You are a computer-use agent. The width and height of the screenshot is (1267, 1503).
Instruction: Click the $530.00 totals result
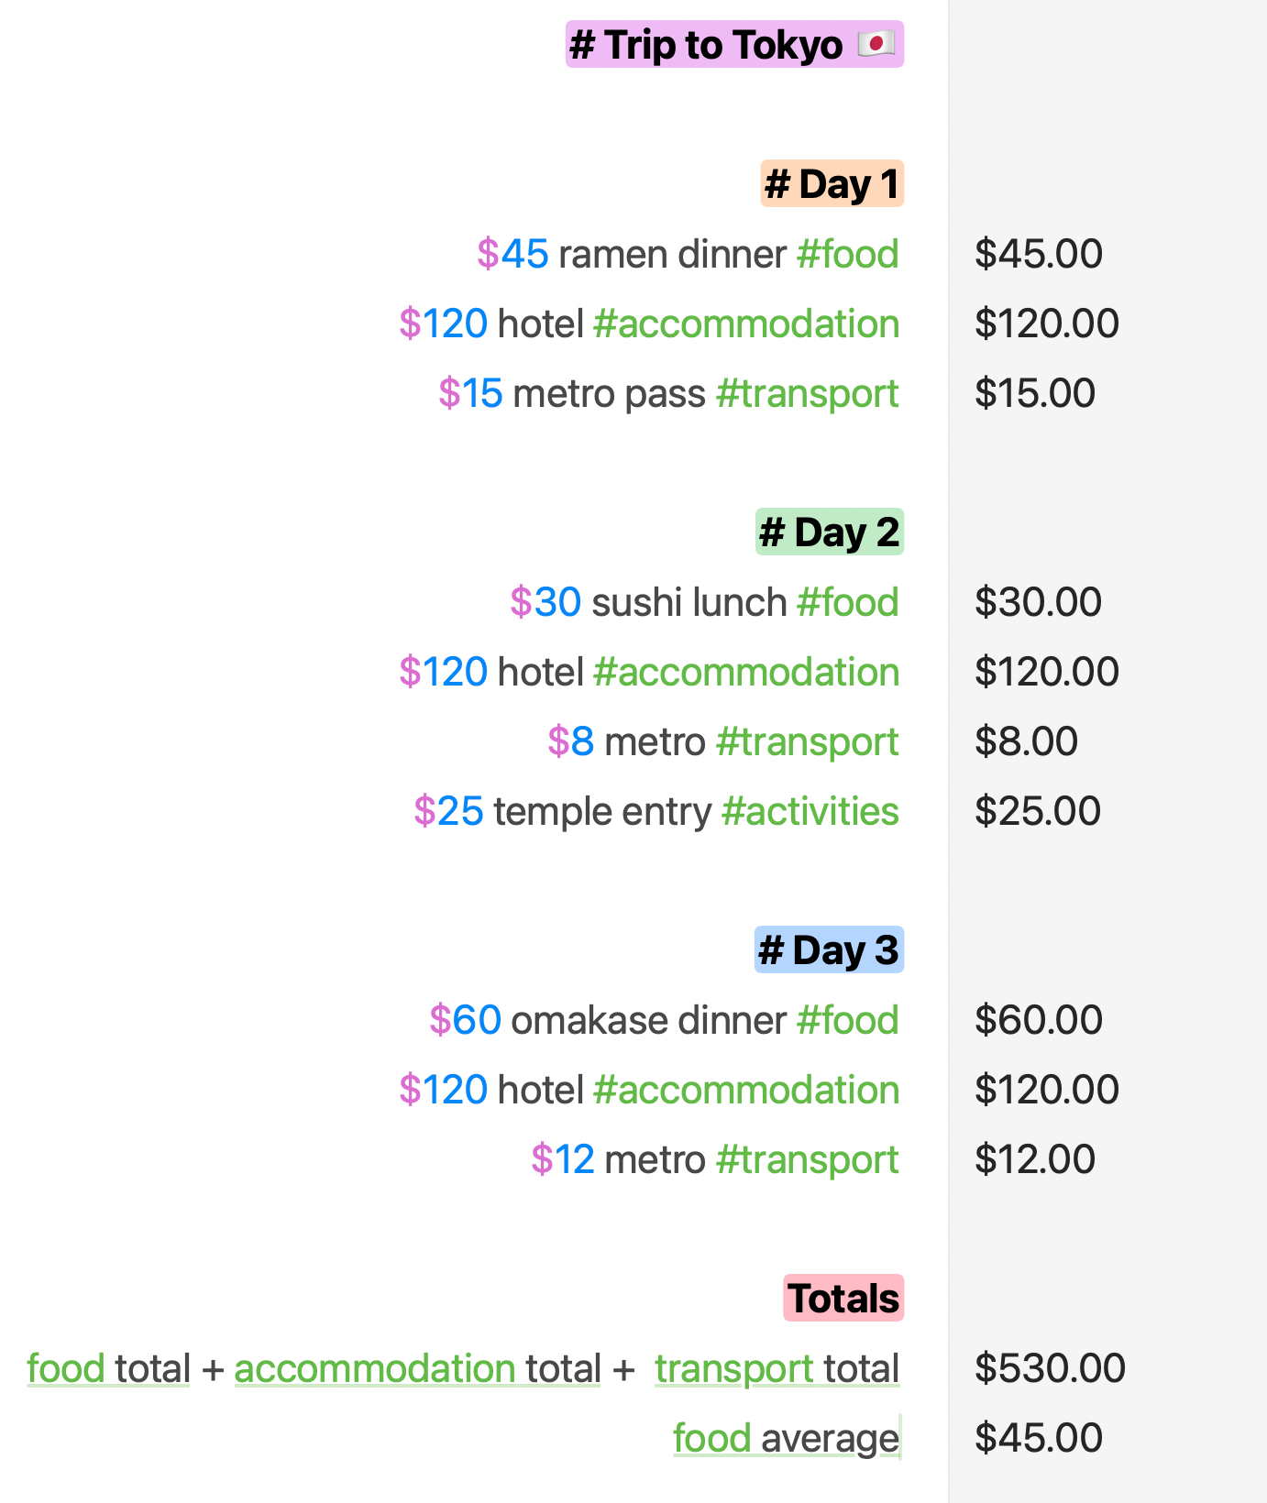point(1050,1368)
